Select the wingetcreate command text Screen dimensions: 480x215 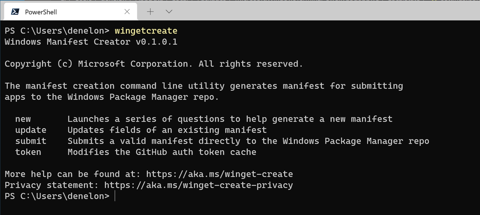click(146, 30)
